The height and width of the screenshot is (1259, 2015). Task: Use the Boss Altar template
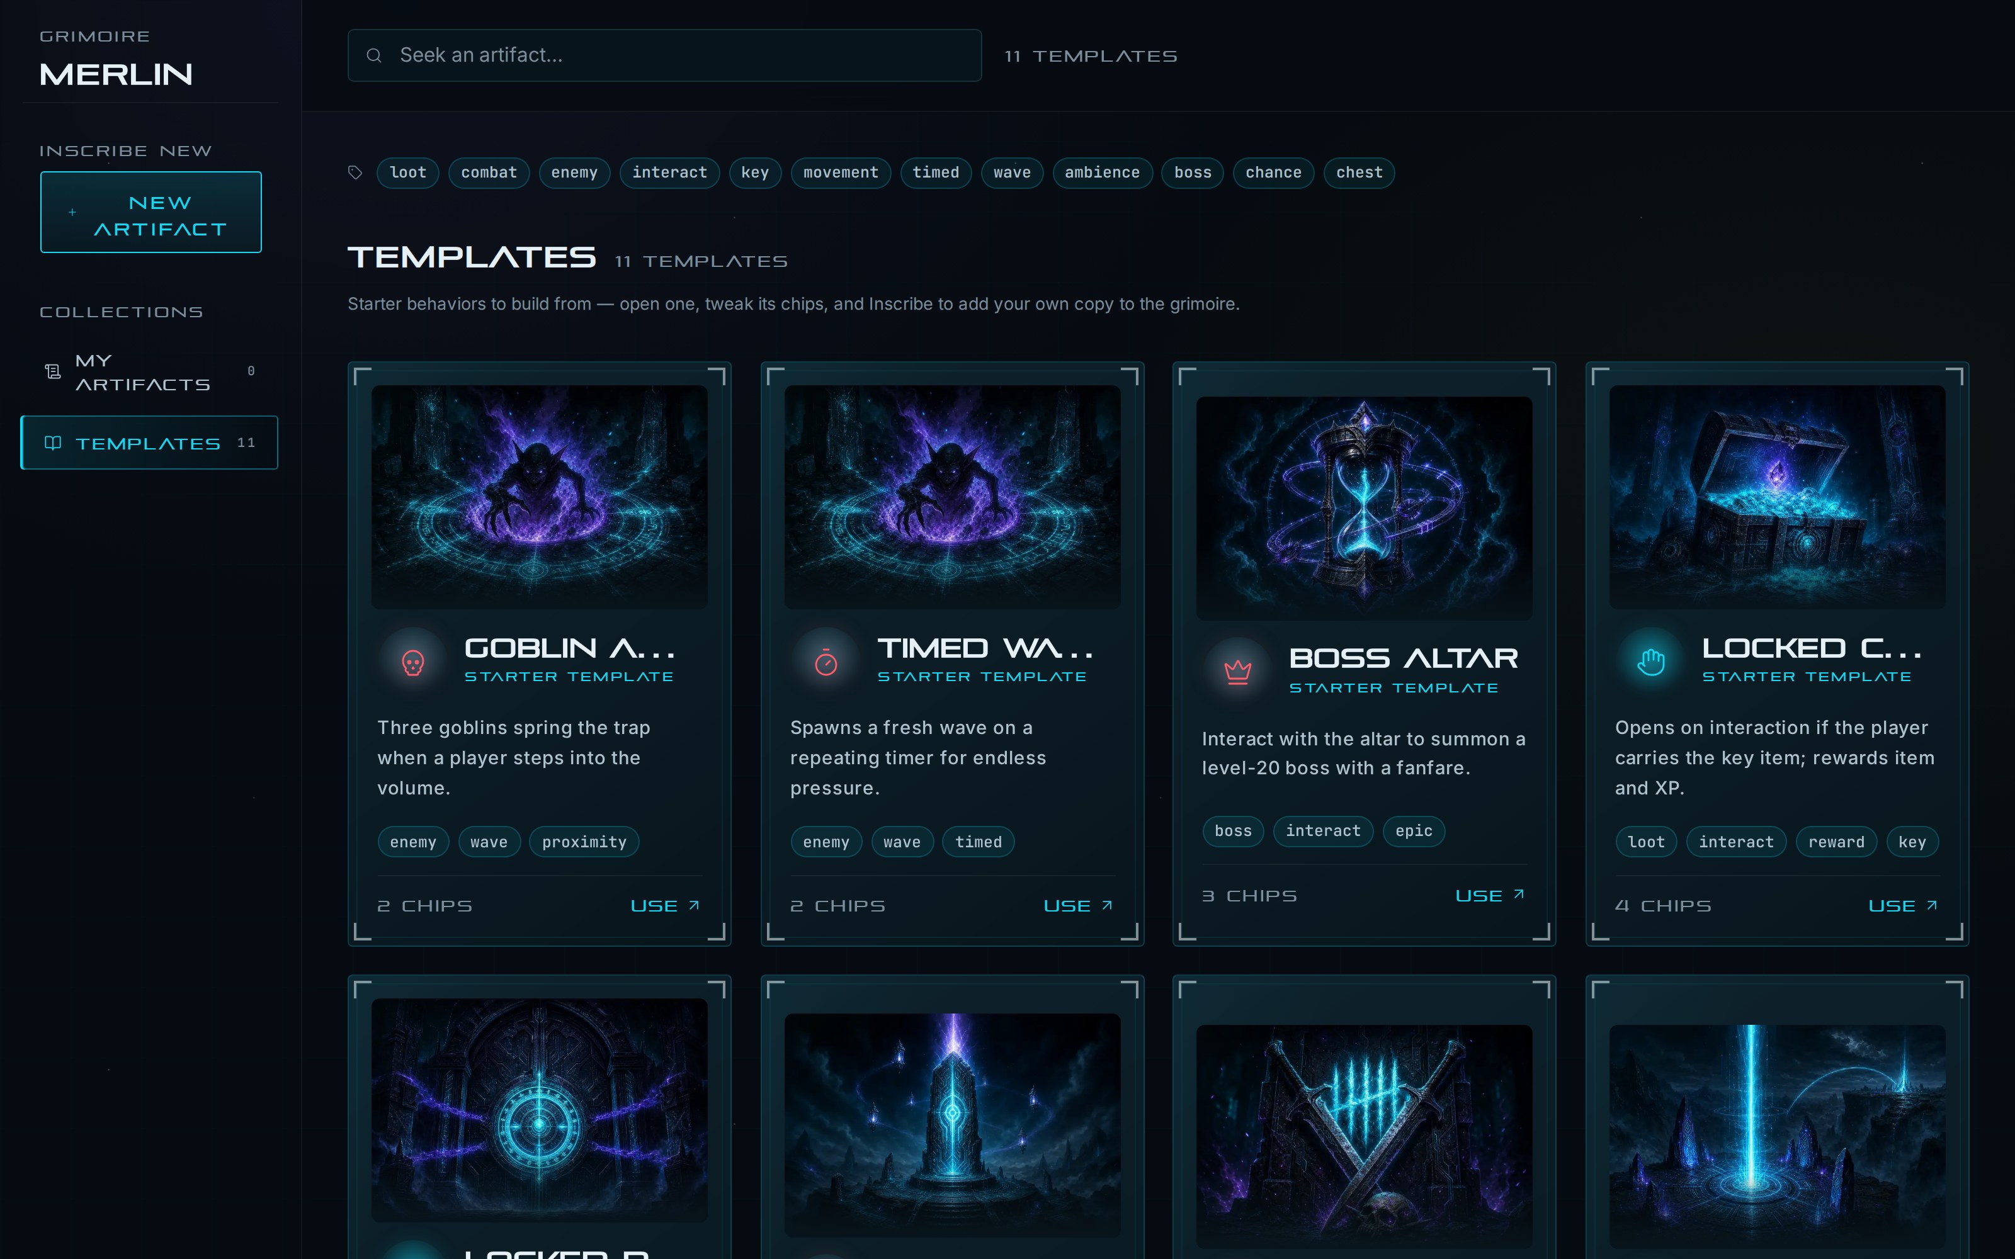(1490, 896)
